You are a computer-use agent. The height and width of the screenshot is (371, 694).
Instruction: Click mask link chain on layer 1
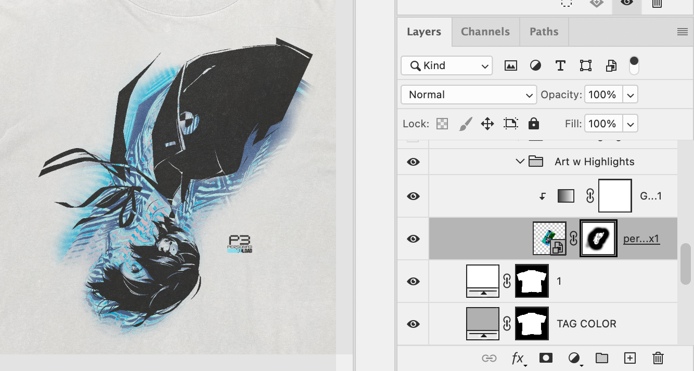coord(507,281)
